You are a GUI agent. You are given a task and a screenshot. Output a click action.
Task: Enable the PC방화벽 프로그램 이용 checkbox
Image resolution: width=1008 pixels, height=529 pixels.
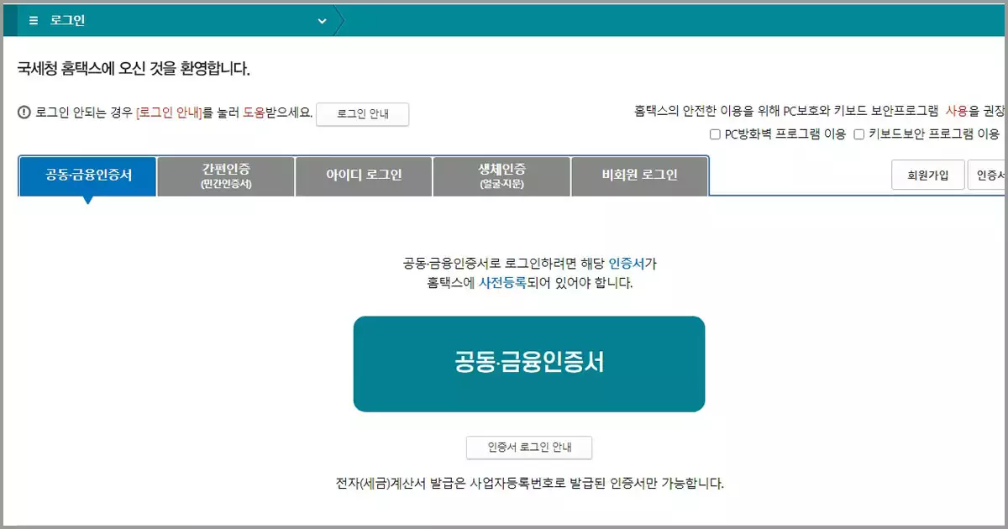(x=716, y=134)
